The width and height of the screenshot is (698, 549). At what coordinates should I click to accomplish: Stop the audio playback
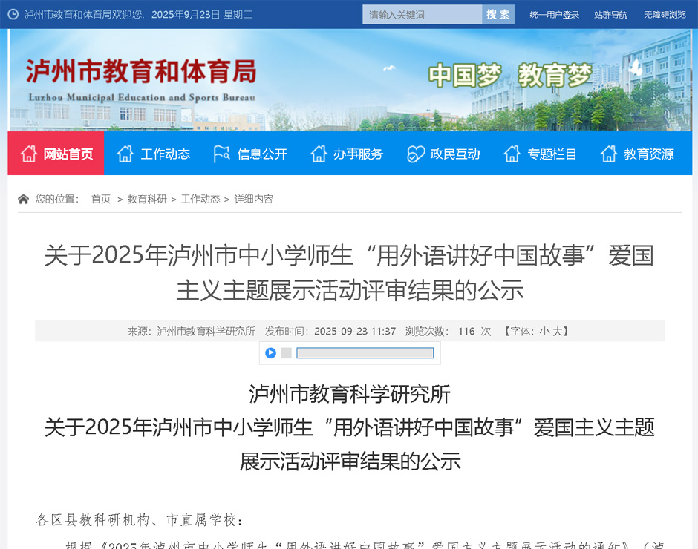tap(286, 353)
